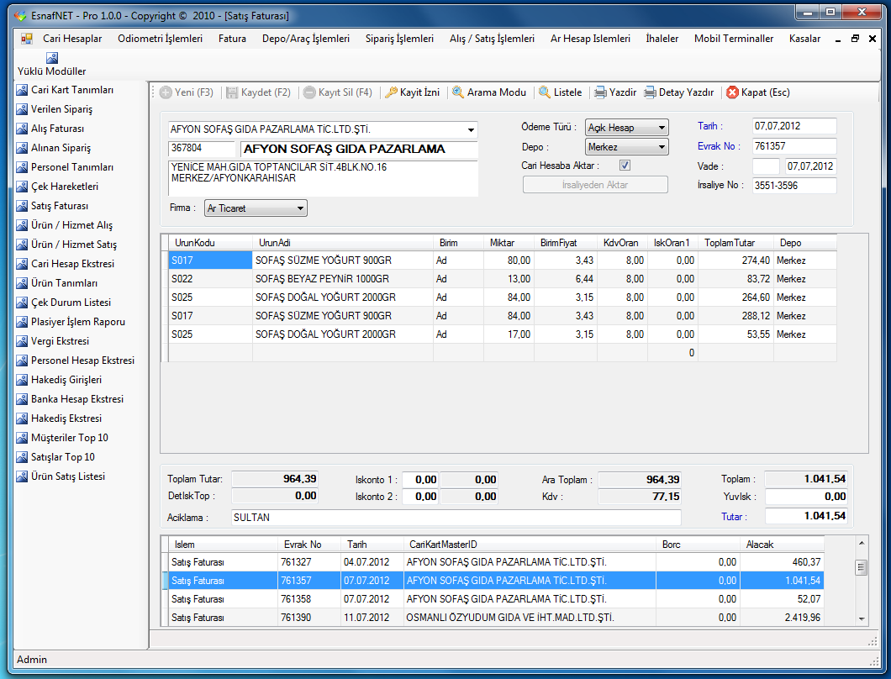Click the Satışlar Top 10 icon

22,457
